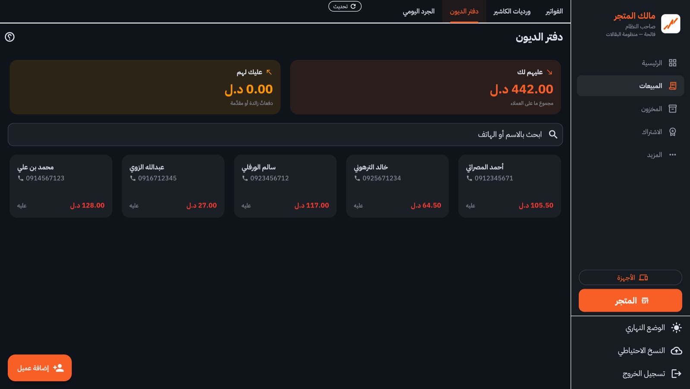
Task: Select the دفتر الديون tab
Action: (464, 11)
